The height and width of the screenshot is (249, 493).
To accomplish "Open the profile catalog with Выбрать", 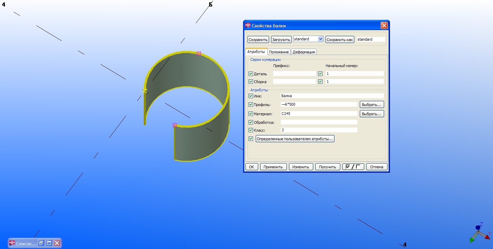I will 371,105.
